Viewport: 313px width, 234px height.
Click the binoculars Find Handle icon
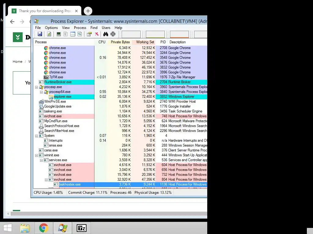(105, 34)
